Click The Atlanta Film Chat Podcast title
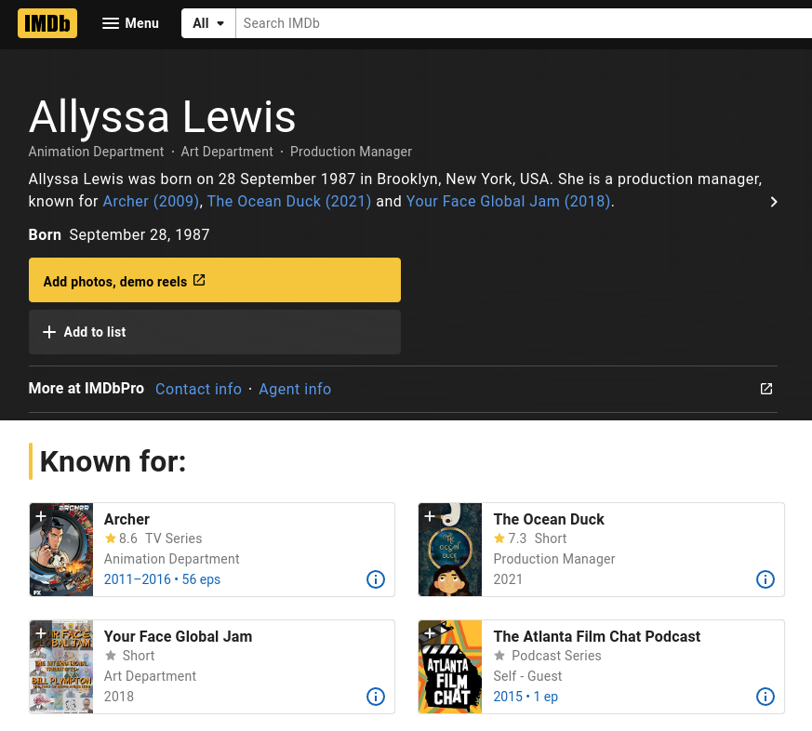This screenshot has width=812, height=731. pyautogui.click(x=596, y=636)
